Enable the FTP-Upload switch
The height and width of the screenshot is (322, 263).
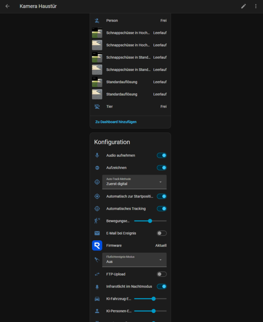tap(162, 274)
